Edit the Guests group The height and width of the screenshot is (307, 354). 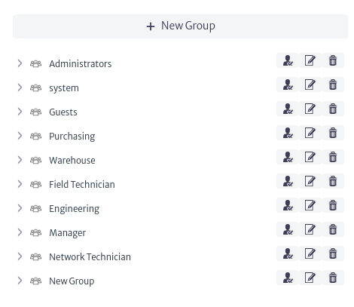coord(310,109)
